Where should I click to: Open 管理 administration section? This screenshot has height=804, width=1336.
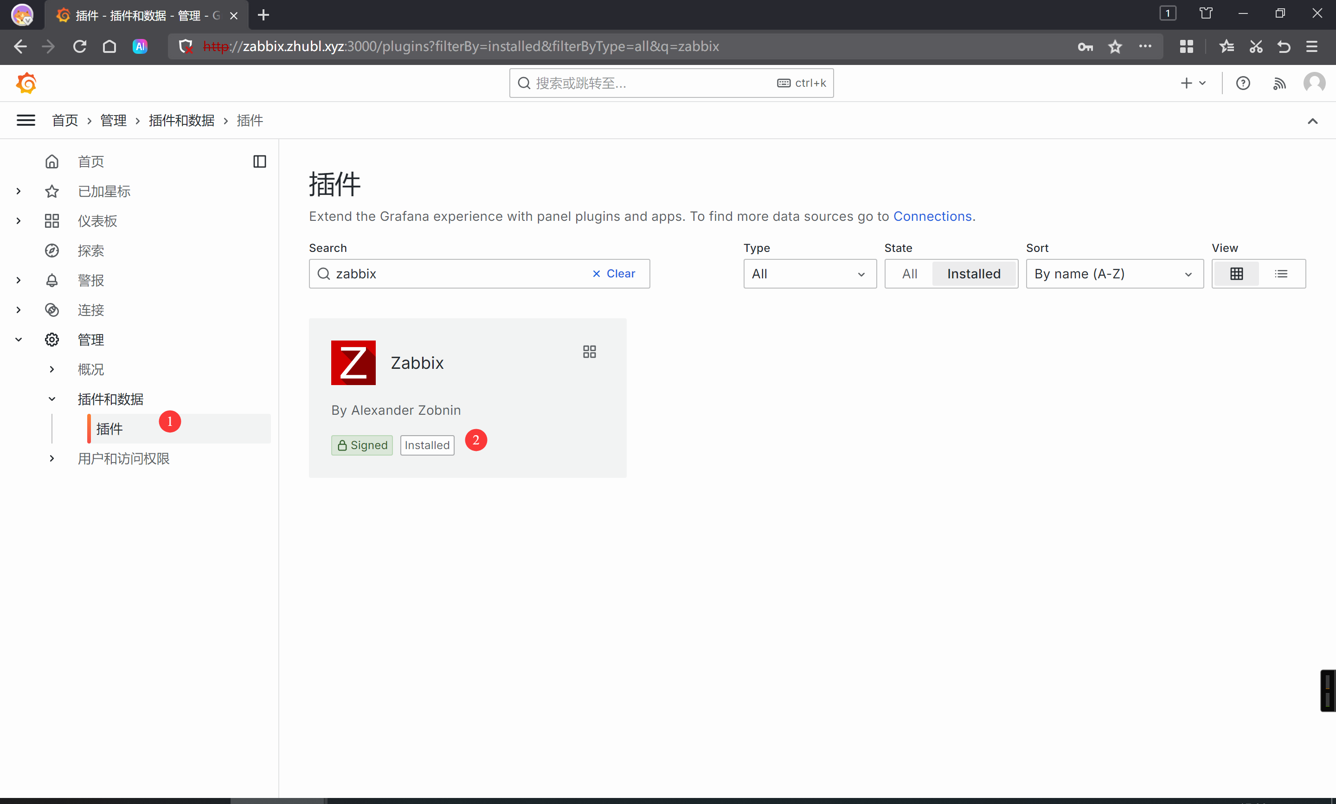click(x=91, y=340)
